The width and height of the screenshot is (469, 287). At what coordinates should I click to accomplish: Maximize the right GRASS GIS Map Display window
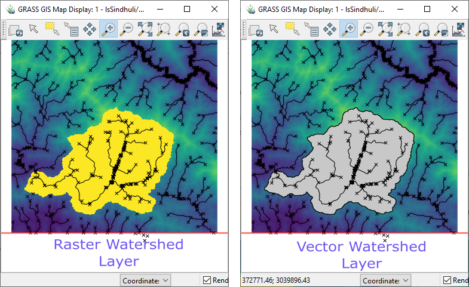point(427,10)
